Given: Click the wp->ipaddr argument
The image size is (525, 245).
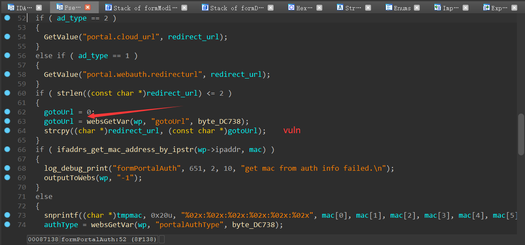Looking at the screenshot, I should click(219, 149).
